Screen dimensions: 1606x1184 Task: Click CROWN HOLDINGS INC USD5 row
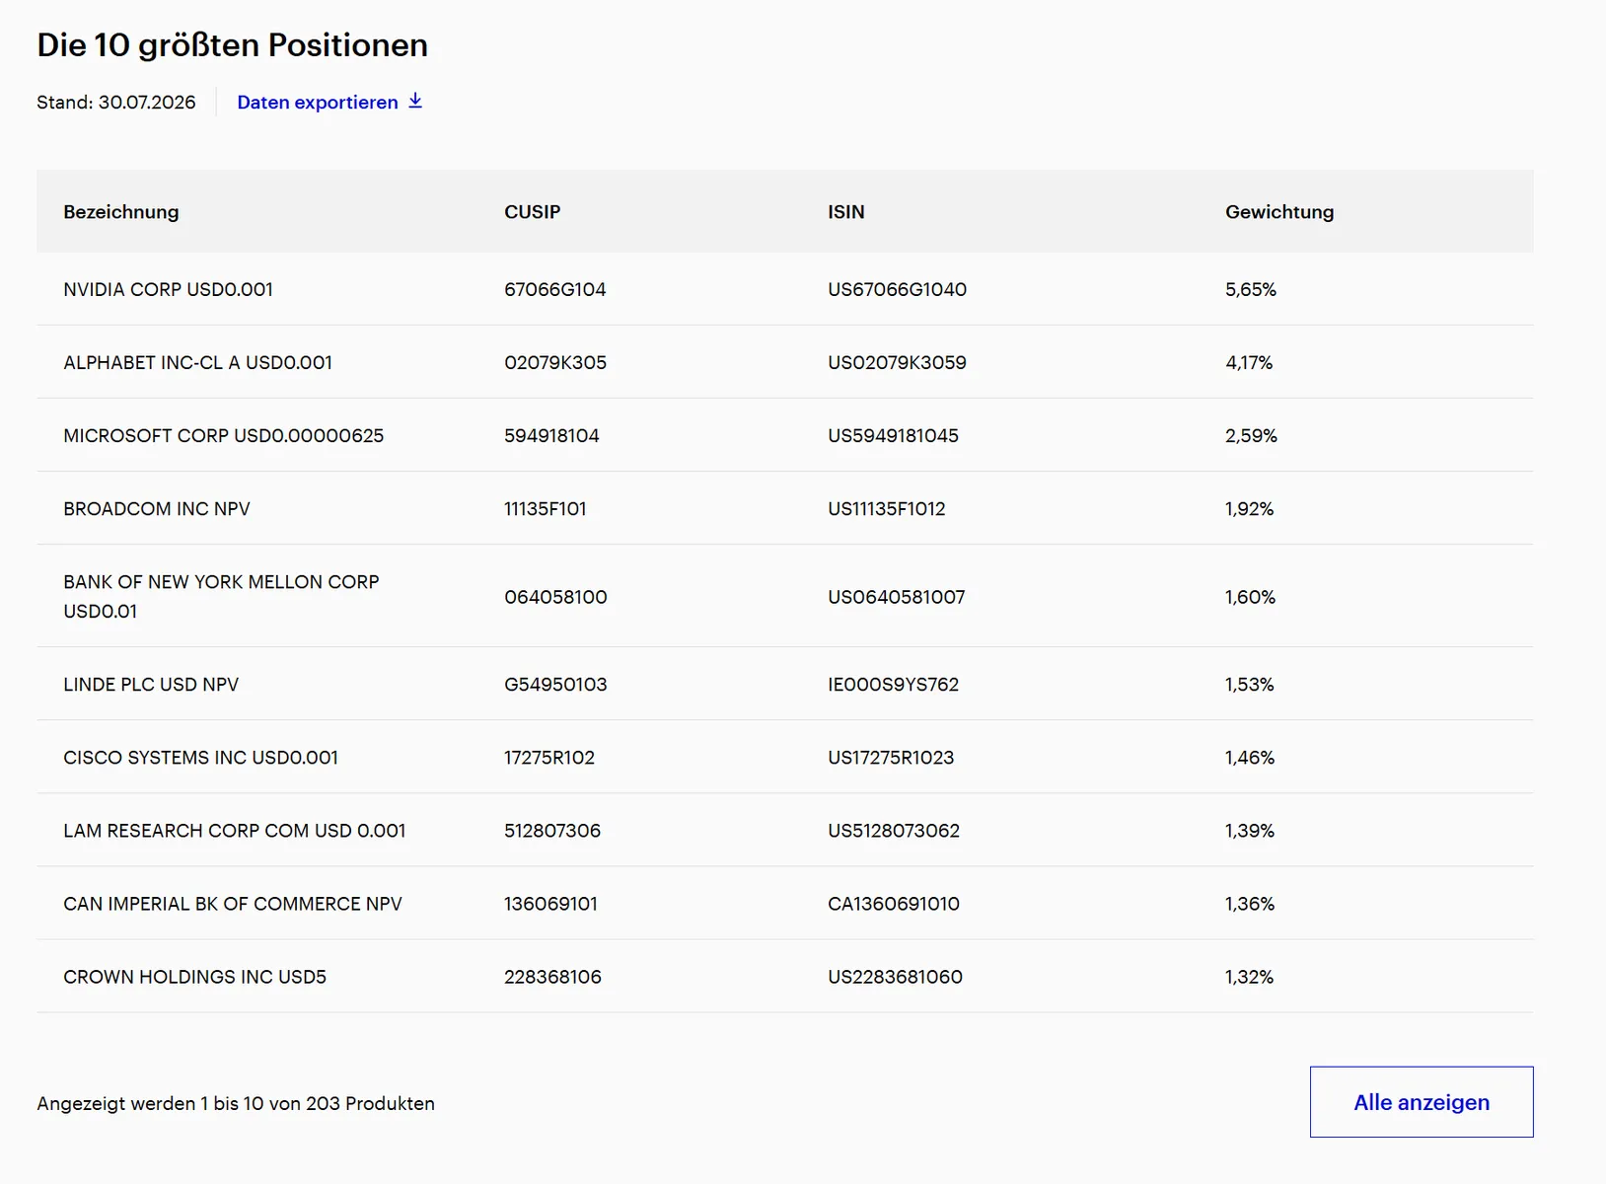[785, 977]
